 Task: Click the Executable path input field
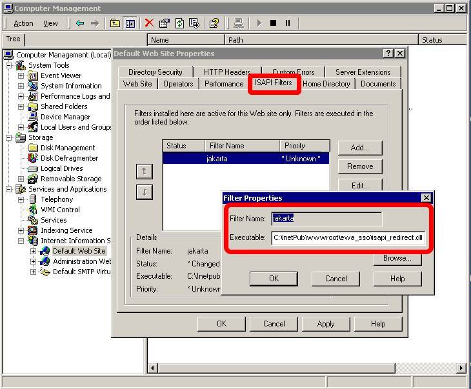(x=348, y=237)
